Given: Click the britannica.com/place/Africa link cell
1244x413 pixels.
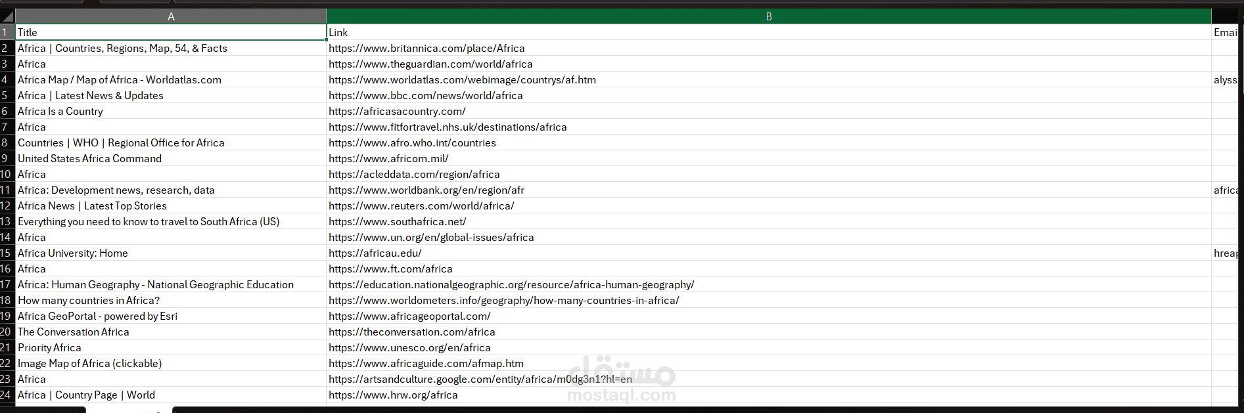Looking at the screenshot, I should (x=769, y=48).
